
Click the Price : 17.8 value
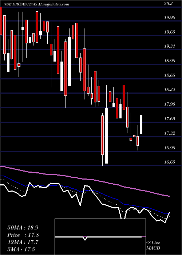point(23,235)
